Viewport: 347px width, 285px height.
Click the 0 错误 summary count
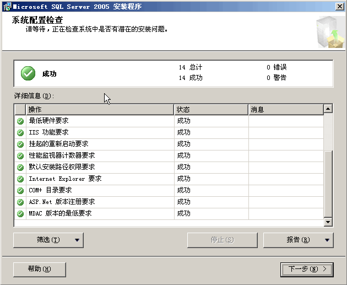point(276,67)
